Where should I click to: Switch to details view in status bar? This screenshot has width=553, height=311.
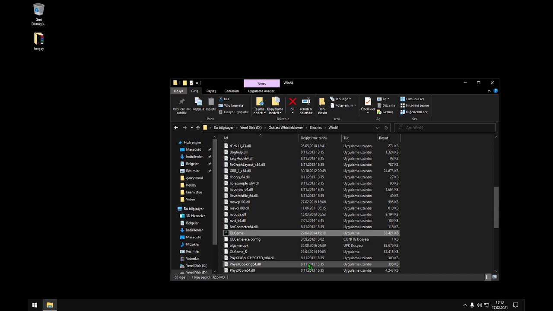click(487, 277)
